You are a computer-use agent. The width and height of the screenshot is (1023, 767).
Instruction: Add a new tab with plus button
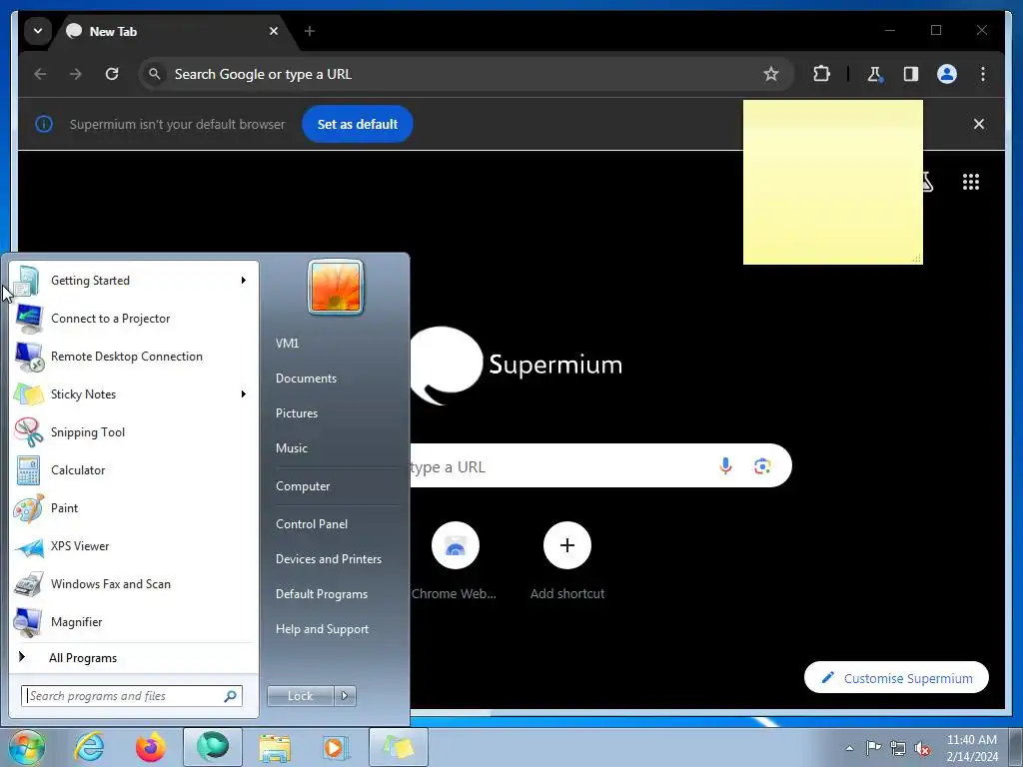pos(310,31)
